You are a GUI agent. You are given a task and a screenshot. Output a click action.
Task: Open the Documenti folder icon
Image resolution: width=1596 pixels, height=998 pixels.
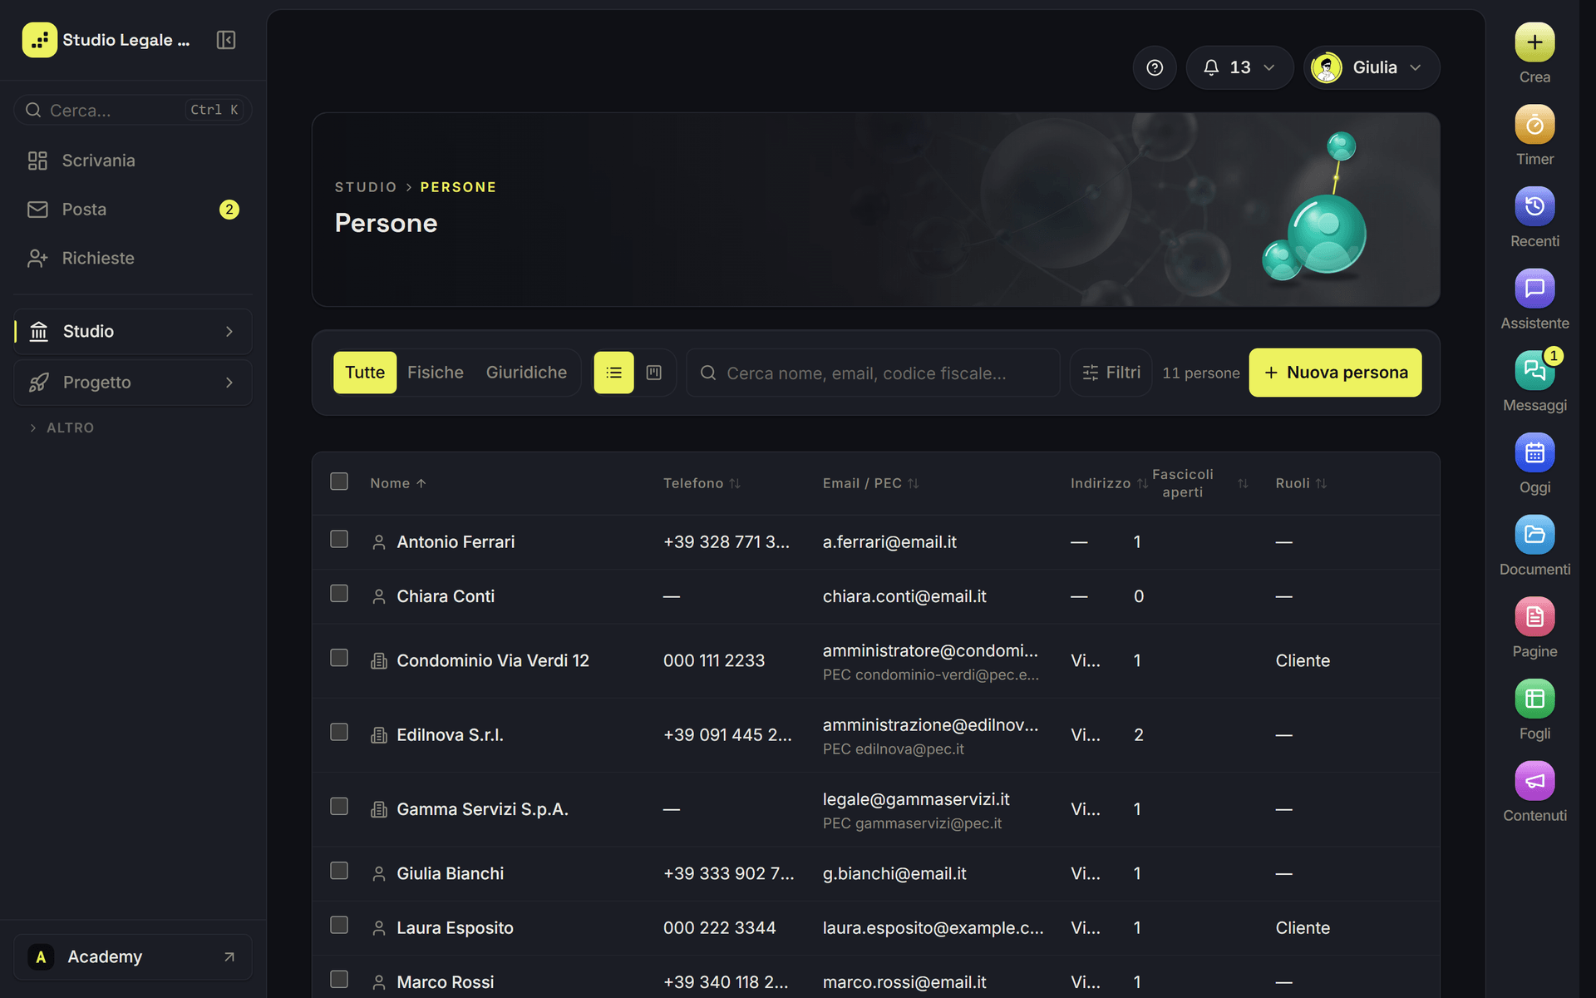pyautogui.click(x=1534, y=535)
